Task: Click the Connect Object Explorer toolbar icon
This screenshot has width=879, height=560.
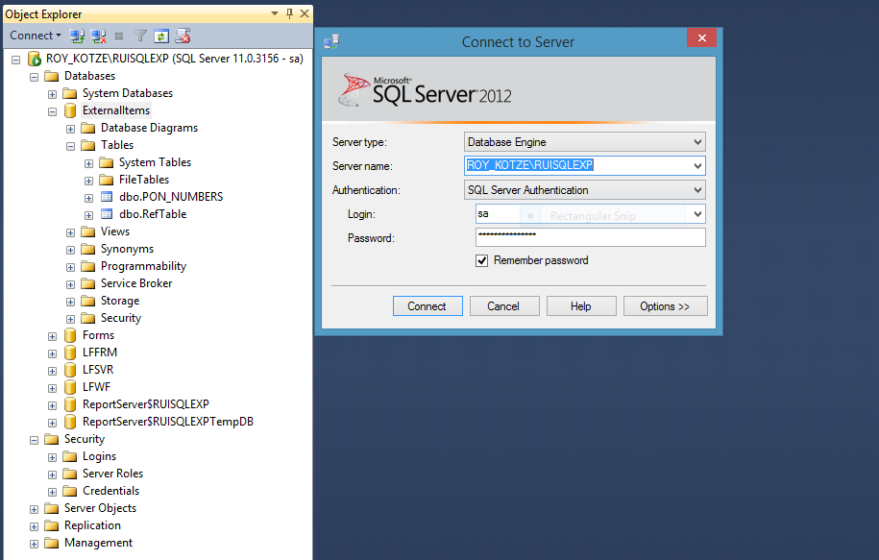Action: pyautogui.click(x=78, y=36)
